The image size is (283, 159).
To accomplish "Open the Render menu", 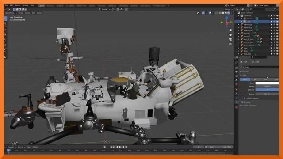I will point(18,5).
